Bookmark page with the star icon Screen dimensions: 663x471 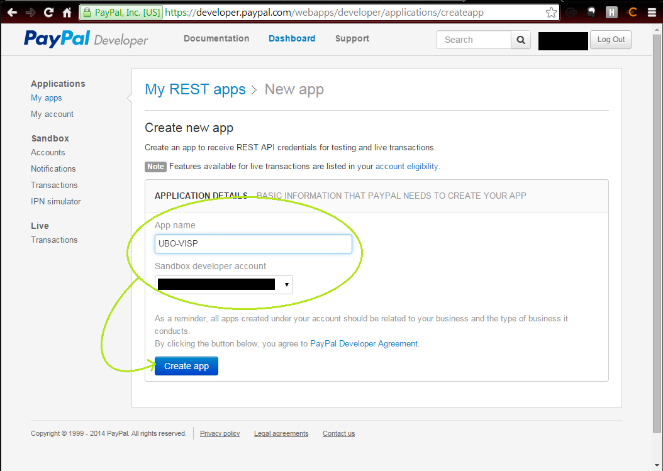tap(551, 13)
